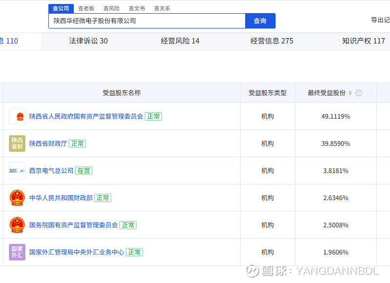Click the 中华人民共和国财政部 emblem icon
Viewport: 390px width, 283px height.
click(x=17, y=198)
